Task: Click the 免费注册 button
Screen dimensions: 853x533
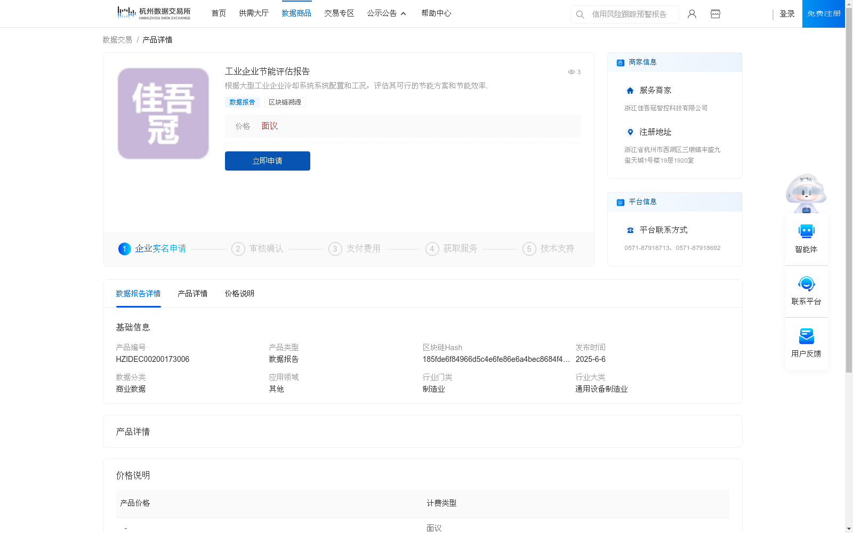Action: click(x=824, y=14)
